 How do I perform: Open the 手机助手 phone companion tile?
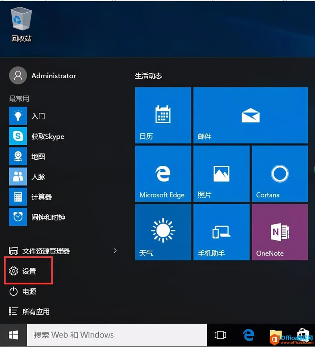coord(222,232)
